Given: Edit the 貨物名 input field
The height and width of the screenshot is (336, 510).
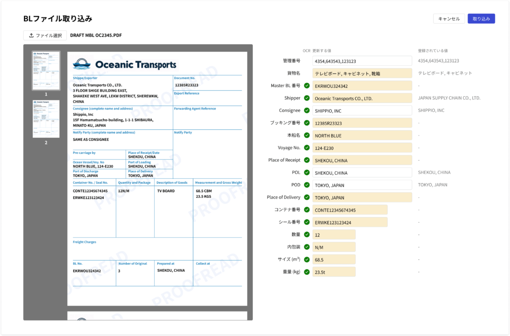Looking at the screenshot, I should [x=362, y=73].
